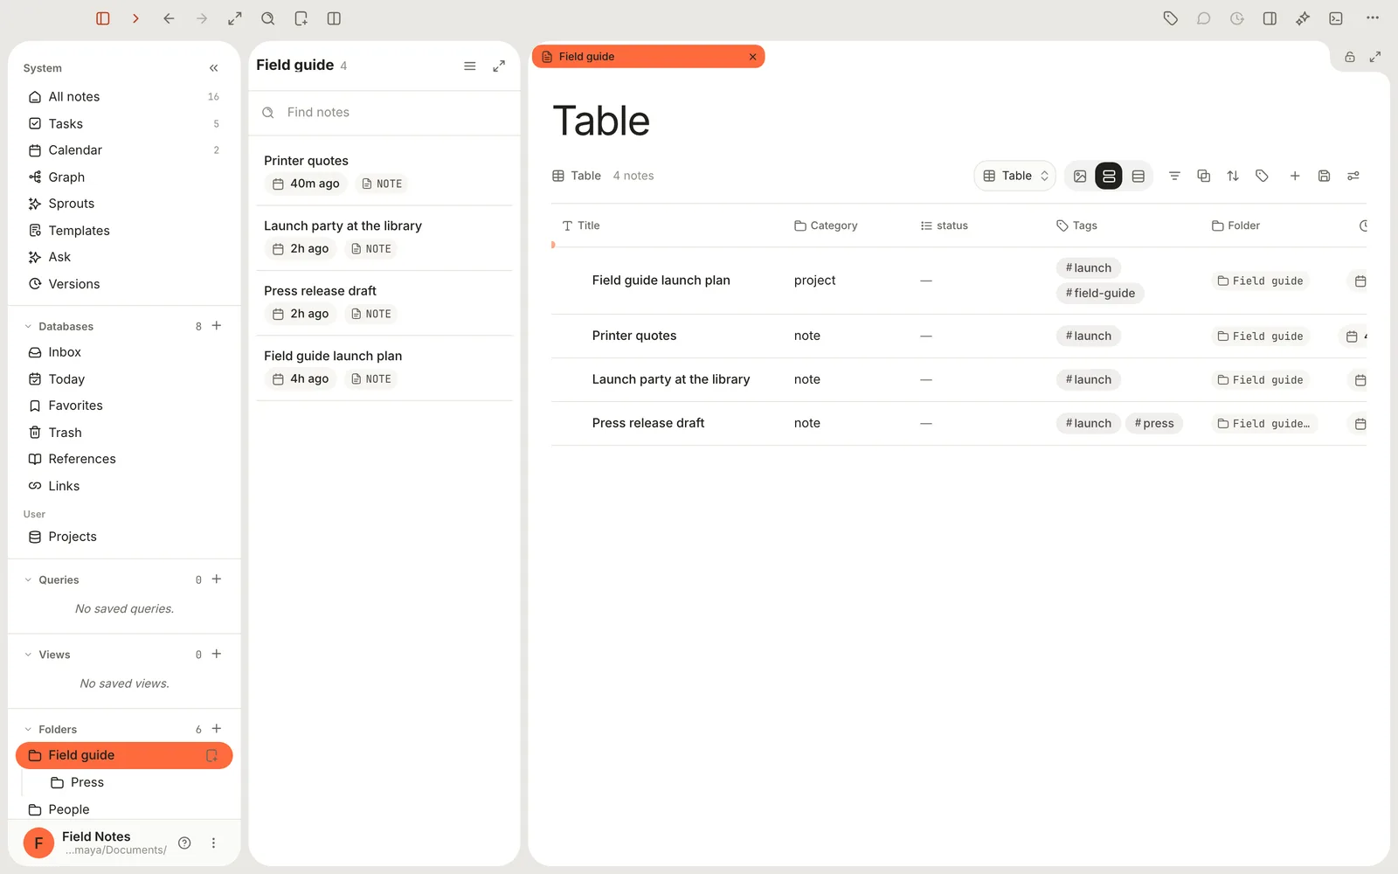Add a new folder with the plus

(217, 729)
